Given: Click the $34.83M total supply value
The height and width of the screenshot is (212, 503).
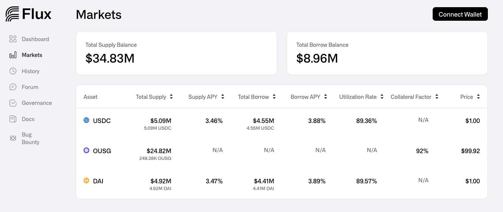Looking at the screenshot, I should (110, 58).
